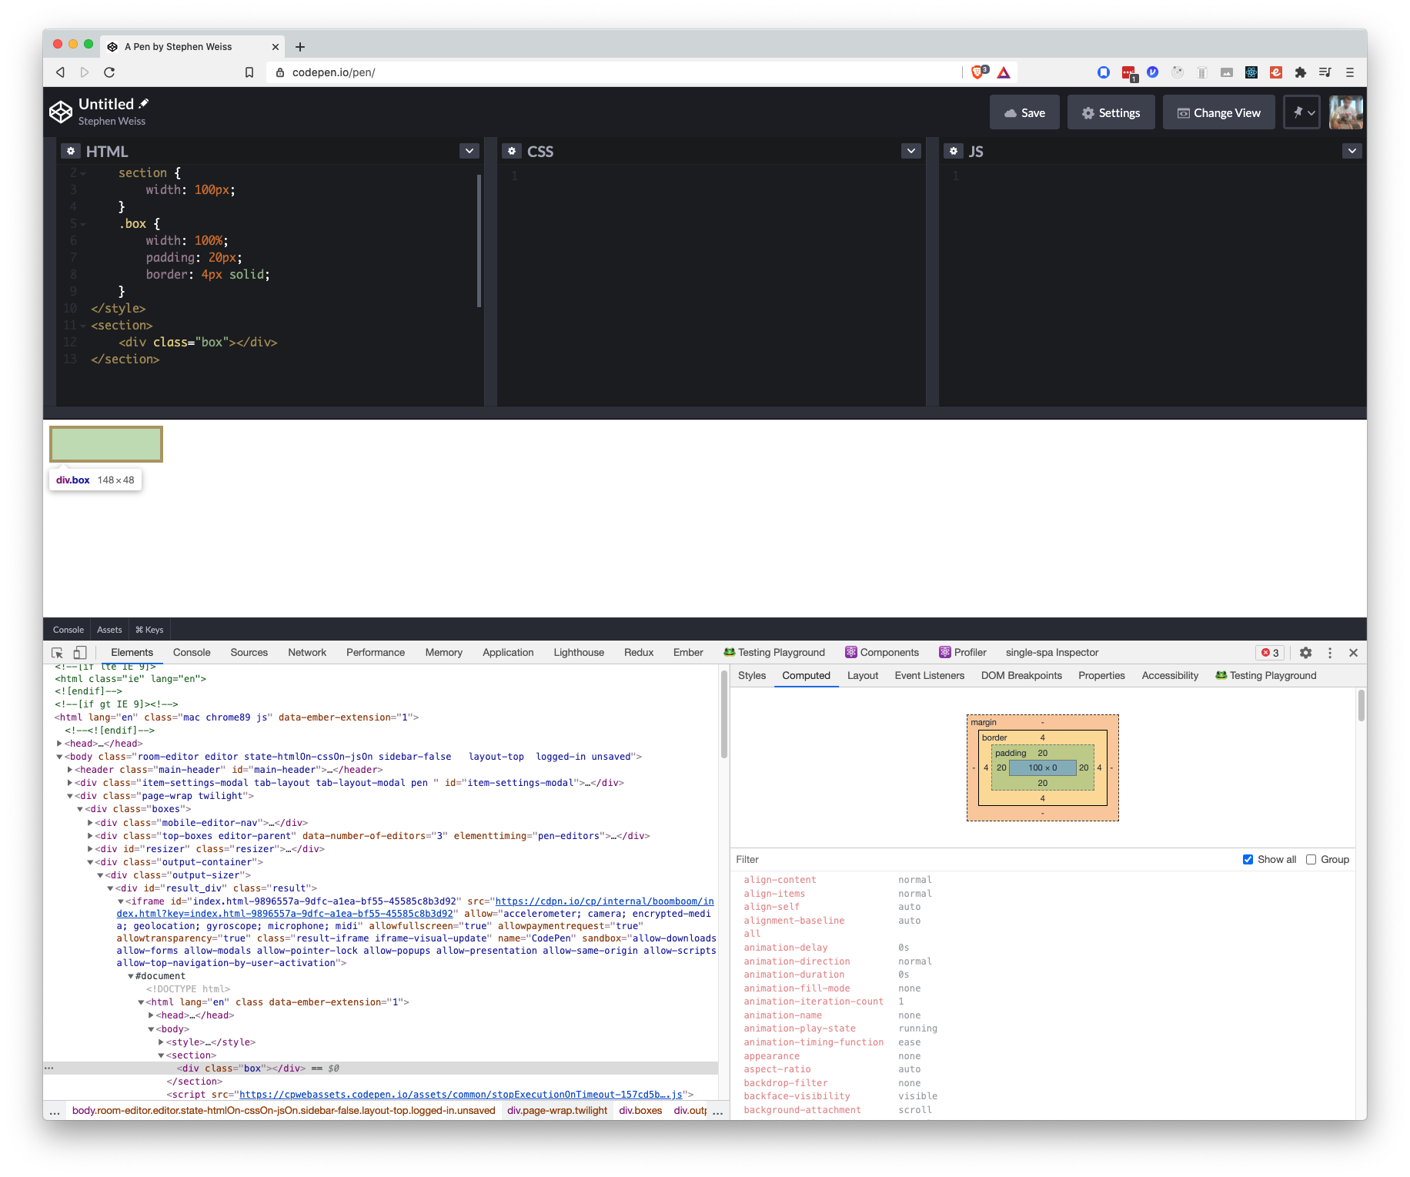
Task: Open DevTools settings gear
Action: click(x=1305, y=653)
